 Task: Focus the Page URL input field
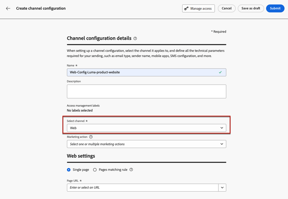142,188
